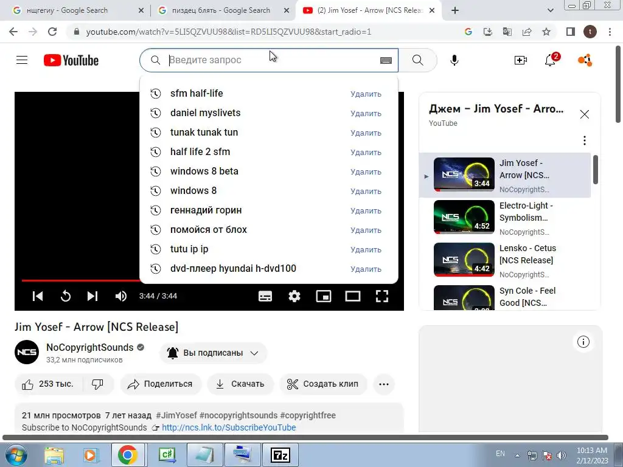Open the on-screen keyboard in search box

386,60
